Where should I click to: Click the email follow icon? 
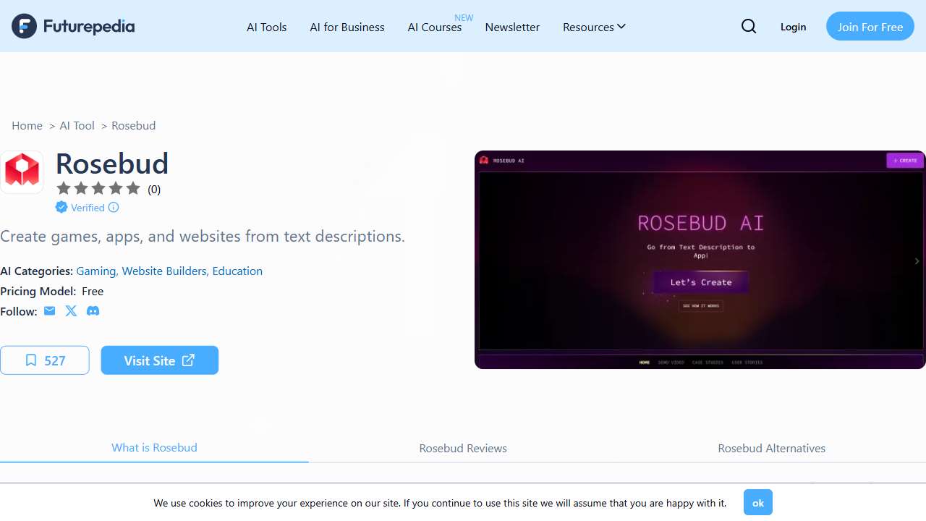click(x=49, y=311)
